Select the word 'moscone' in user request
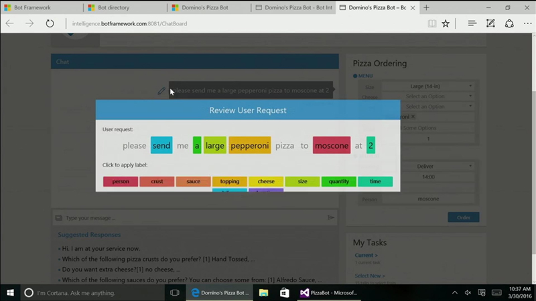536x301 pixels. [332, 145]
